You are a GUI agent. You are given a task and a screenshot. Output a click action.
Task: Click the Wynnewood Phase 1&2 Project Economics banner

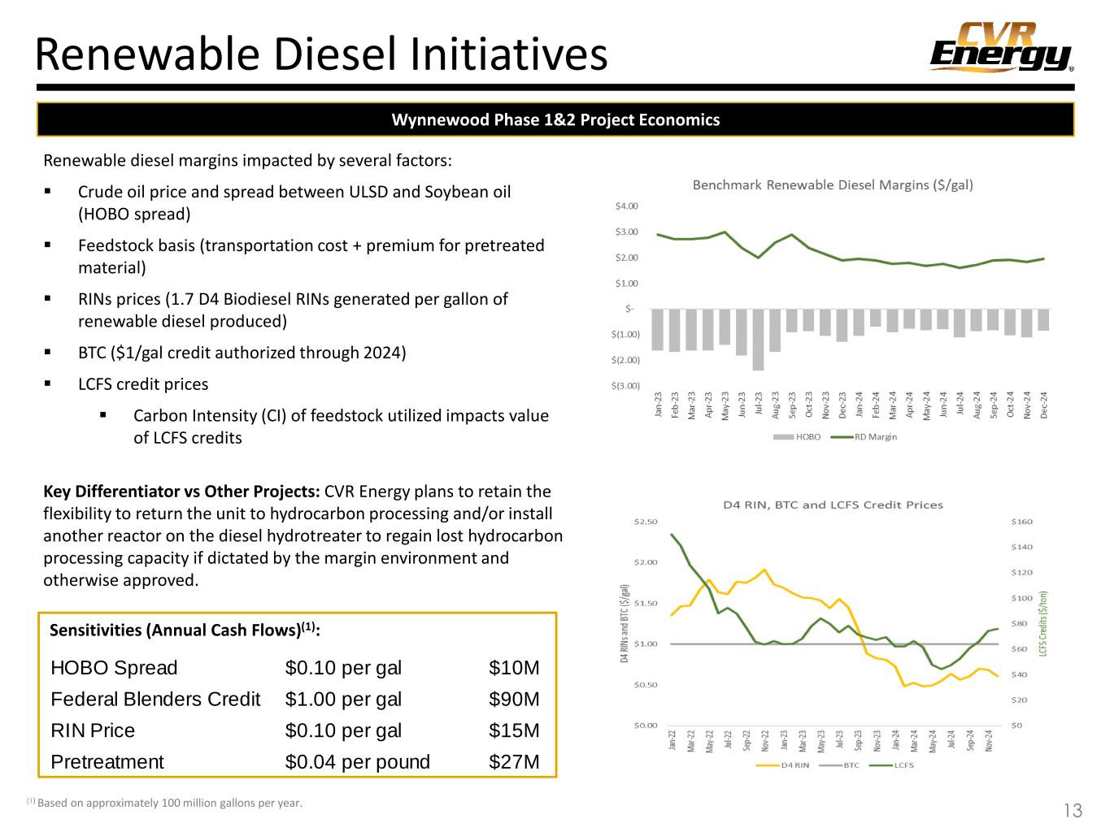click(555, 120)
